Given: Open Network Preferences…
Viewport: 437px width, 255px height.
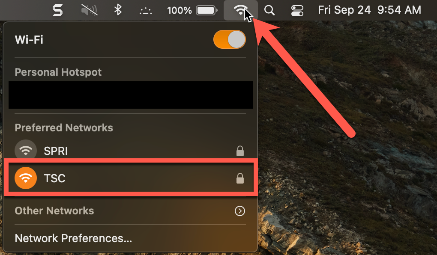Looking at the screenshot, I should pos(73,238).
